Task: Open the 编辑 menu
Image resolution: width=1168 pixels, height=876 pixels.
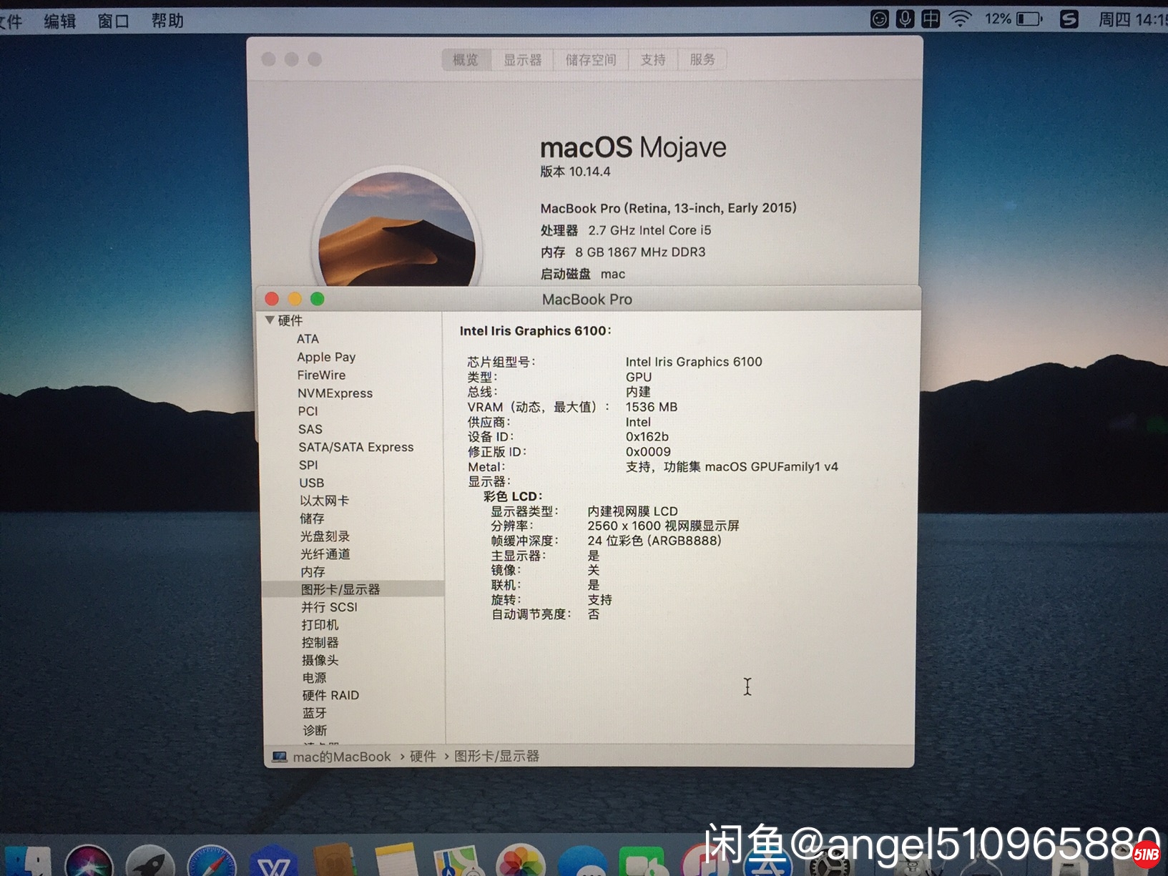Action: [x=60, y=21]
